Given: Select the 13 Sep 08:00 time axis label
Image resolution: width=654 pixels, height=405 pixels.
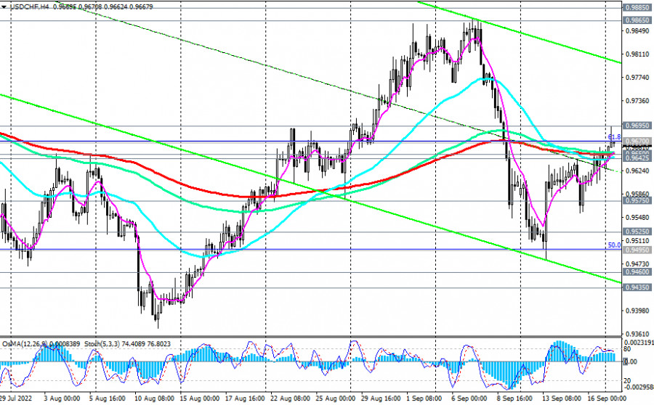Looking at the screenshot, I should pos(558,399).
